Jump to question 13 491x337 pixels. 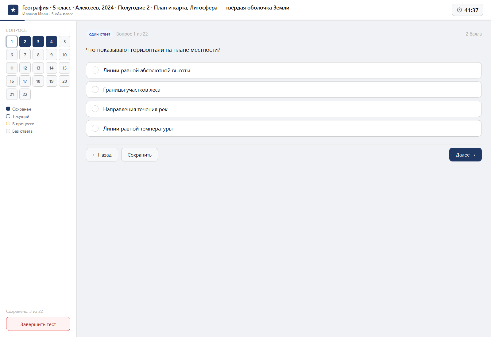click(38, 68)
